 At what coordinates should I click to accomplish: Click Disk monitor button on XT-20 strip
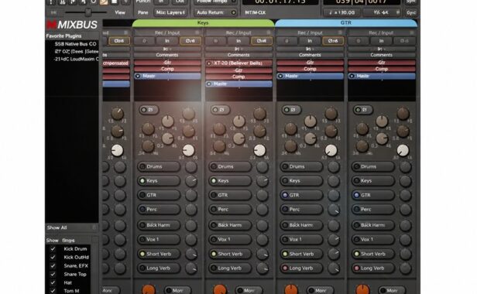coord(261,41)
